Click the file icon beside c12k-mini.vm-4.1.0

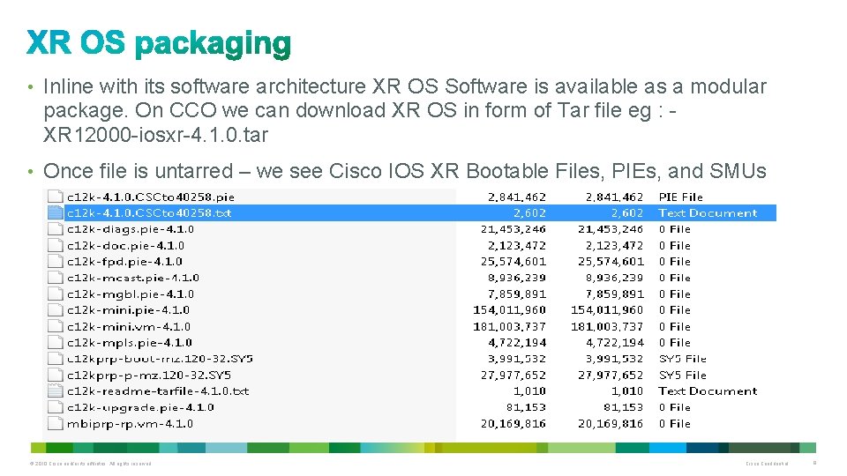click(55, 326)
